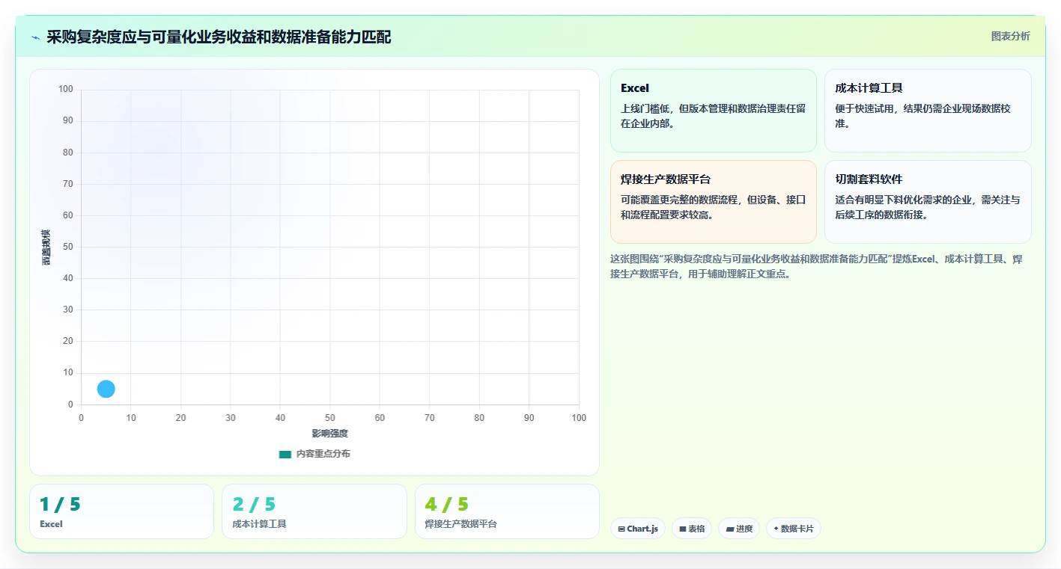
Task: Click the 覆盖规模 y-axis label
Action: pyautogui.click(x=46, y=247)
